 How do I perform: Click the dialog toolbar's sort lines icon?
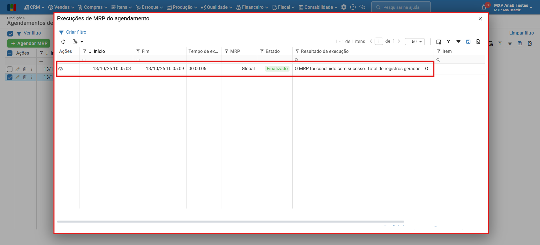coord(458,42)
